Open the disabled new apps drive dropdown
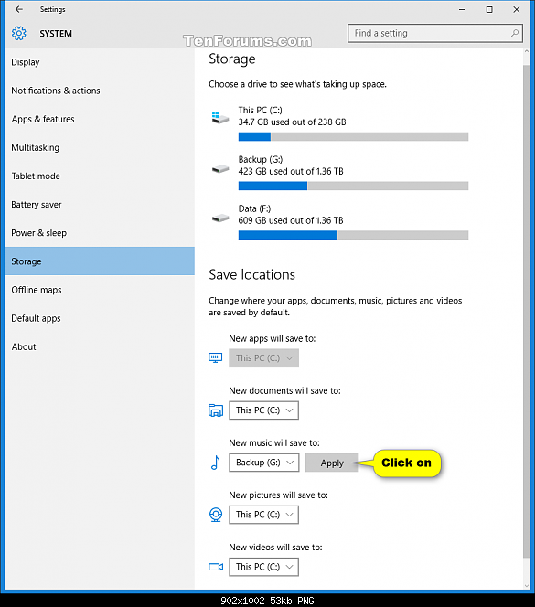Image resolution: width=535 pixels, height=607 pixels. 263,358
